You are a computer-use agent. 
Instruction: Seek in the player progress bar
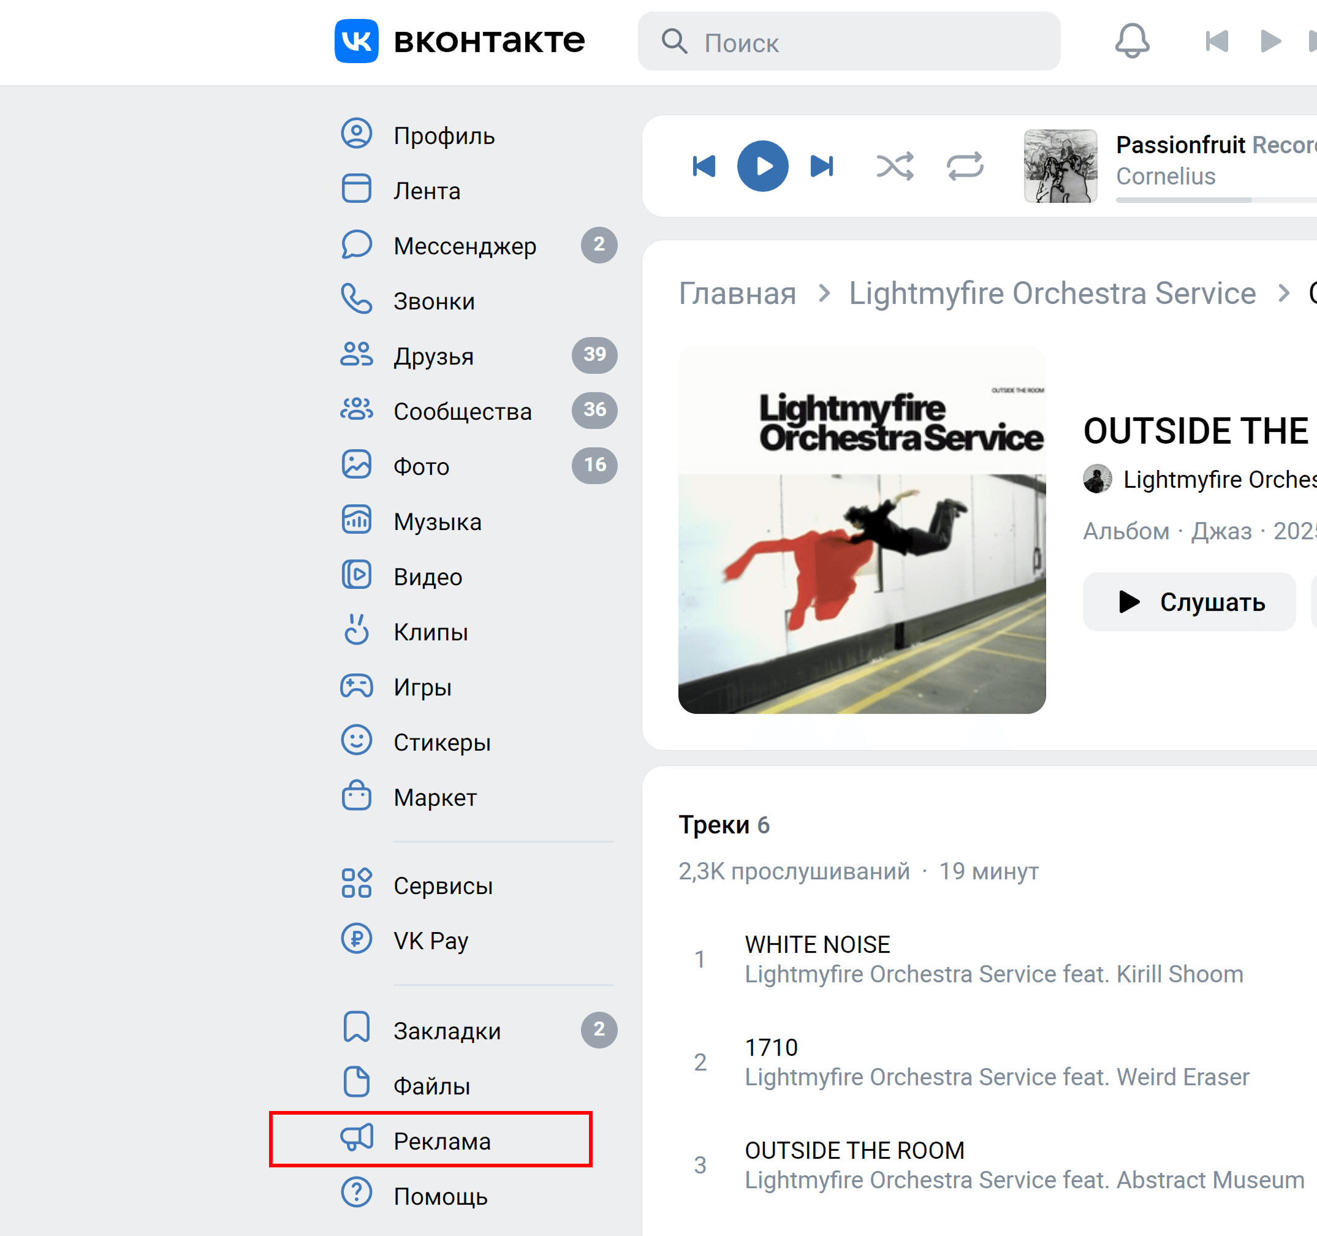[x=1216, y=199]
